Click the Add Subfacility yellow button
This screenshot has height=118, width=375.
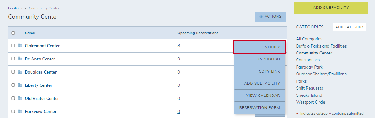331,8
